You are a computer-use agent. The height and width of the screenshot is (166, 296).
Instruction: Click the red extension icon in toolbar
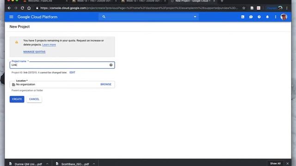[x=259, y=8]
